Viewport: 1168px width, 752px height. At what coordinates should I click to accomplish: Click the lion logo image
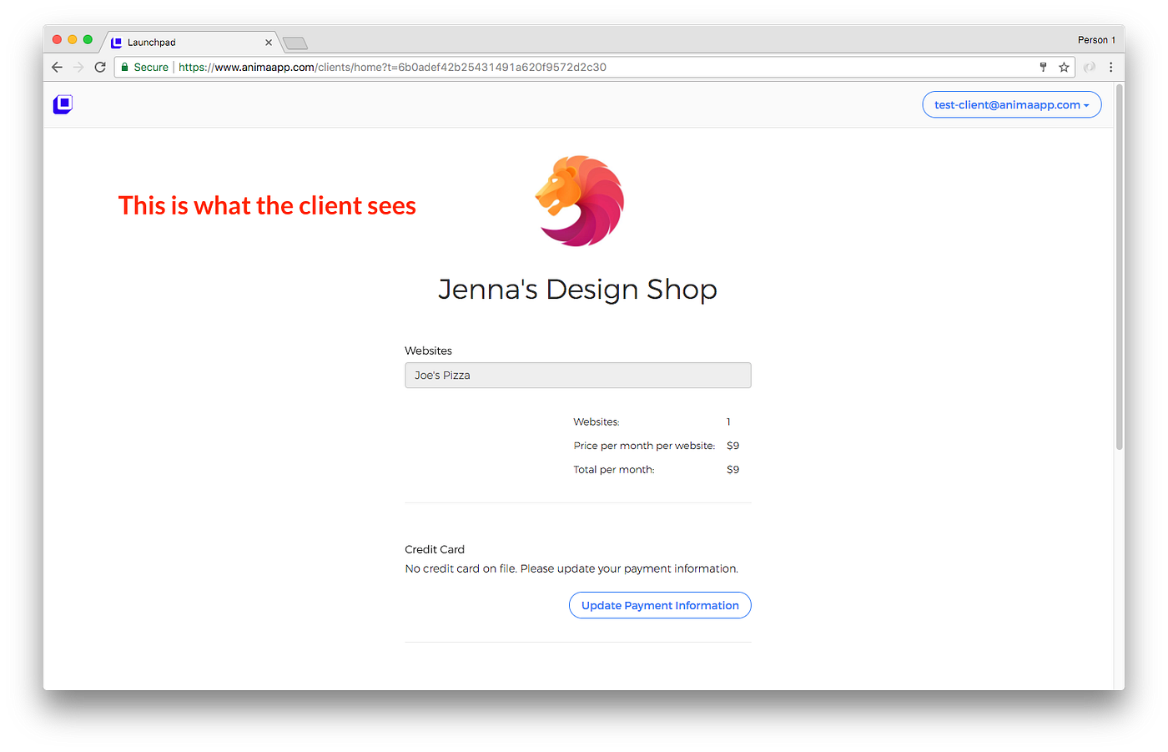click(x=580, y=201)
